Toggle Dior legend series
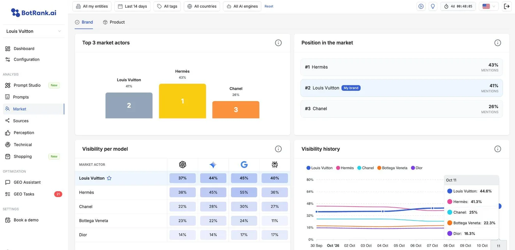This screenshot has width=515, height=250. tap(417, 168)
